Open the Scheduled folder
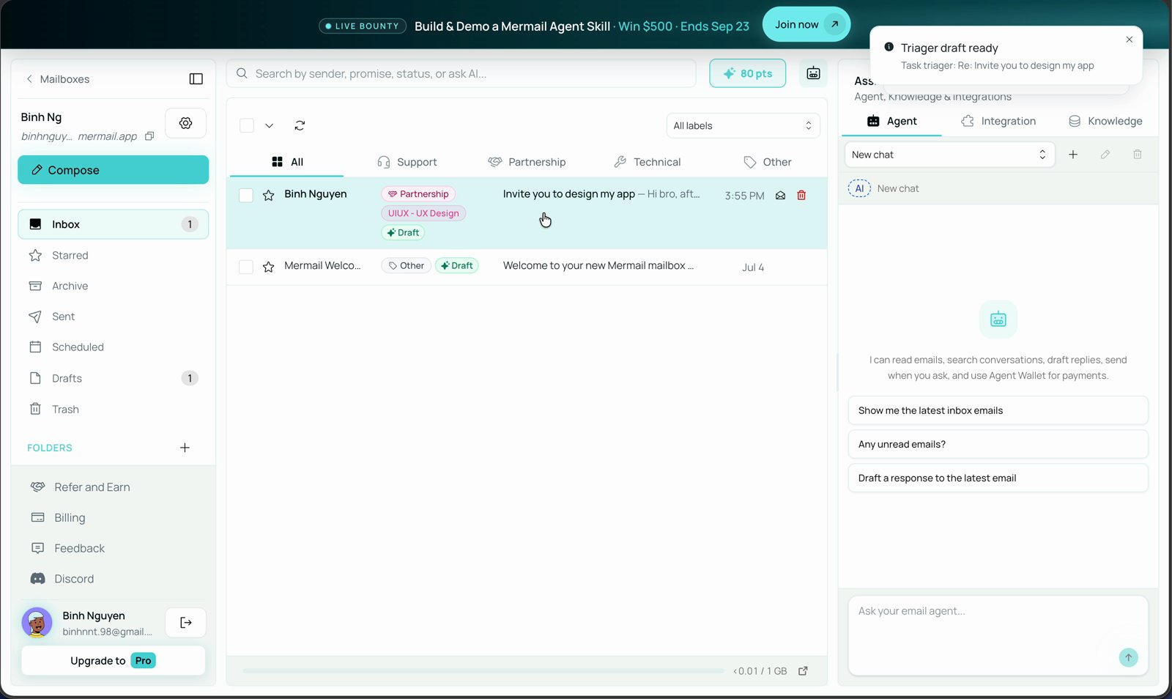This screenshot has height=699, width=1172. coord(114,347)
